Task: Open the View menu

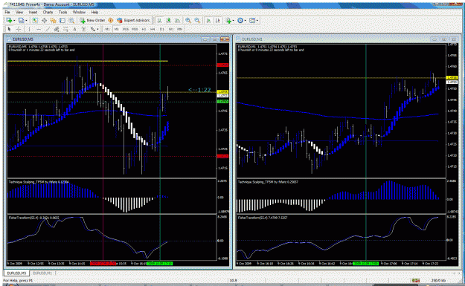Action: 19,12
